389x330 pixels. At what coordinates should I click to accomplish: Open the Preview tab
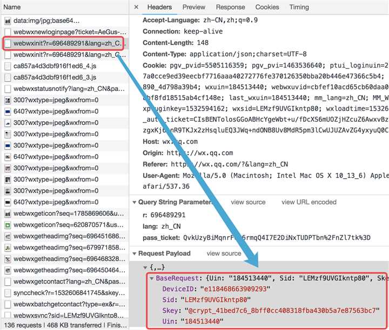tap(194, 7)
